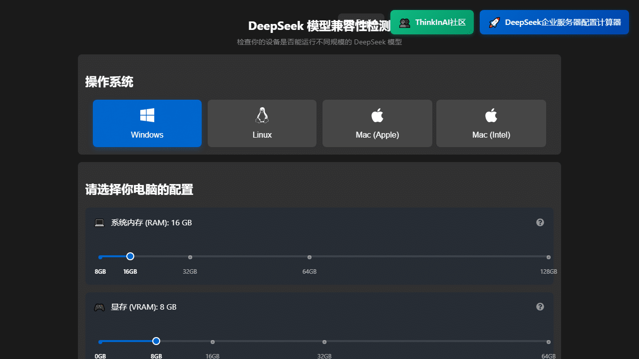639x359 pixels.
Task: Click the 系统内存 (RAM): 16 GB label
Action: tap(151, 223)
